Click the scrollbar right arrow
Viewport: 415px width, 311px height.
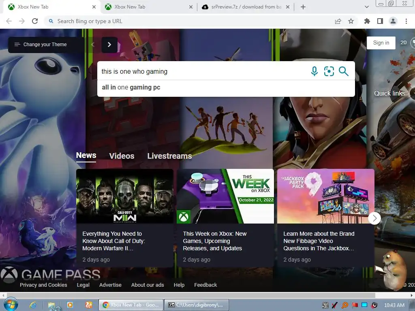tap(412, 295)
